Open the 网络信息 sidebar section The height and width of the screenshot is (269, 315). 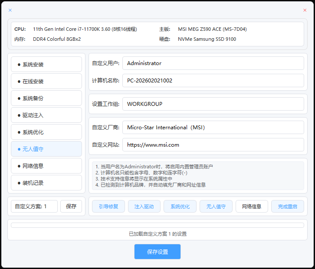click(46, 166)
